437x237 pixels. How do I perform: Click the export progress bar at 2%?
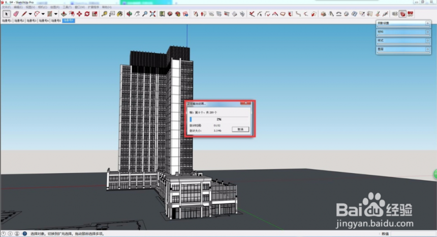219,120
